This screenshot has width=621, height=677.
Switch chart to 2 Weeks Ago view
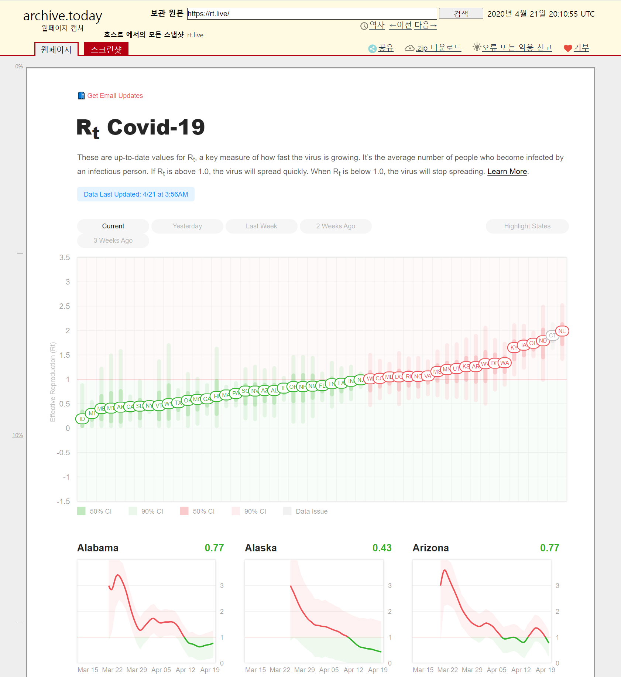[x=336, y=226]
